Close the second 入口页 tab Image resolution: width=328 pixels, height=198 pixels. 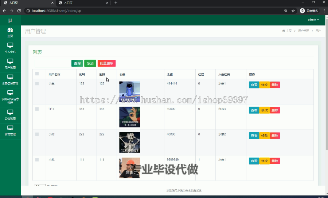[x=107, y=3]
